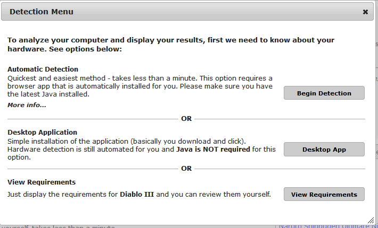
Task: Click the bold "Diablo III" game name
Action: pyautogui.click(x=137, y=194)
